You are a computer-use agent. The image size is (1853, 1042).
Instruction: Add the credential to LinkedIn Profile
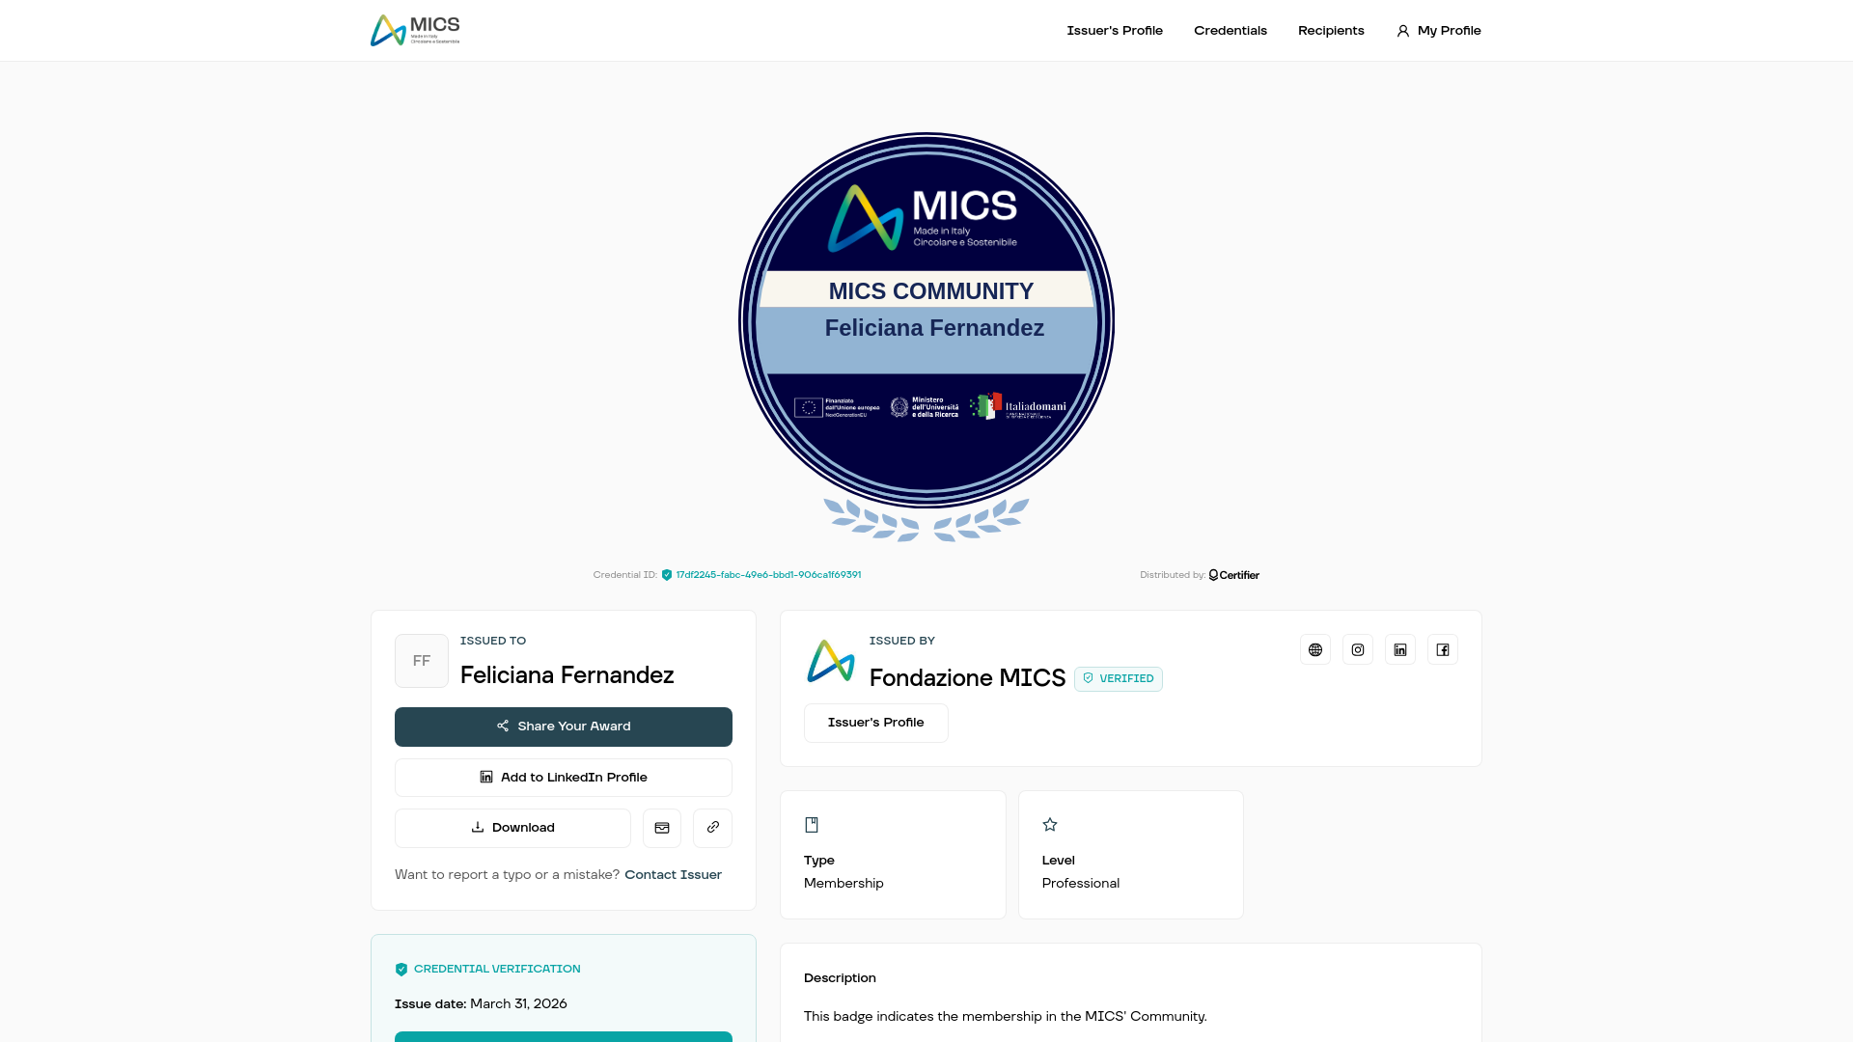564,778
